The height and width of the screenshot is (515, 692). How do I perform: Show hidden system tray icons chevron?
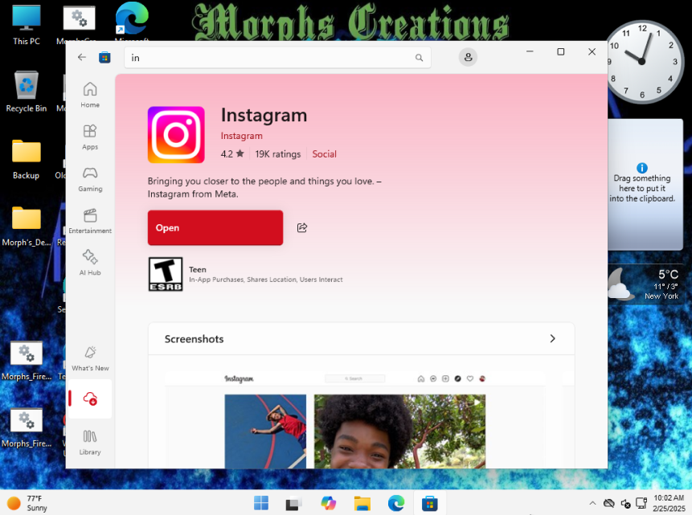(x=592, y=503)
